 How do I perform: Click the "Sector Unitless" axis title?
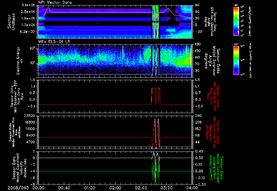(x=11, y=22)
